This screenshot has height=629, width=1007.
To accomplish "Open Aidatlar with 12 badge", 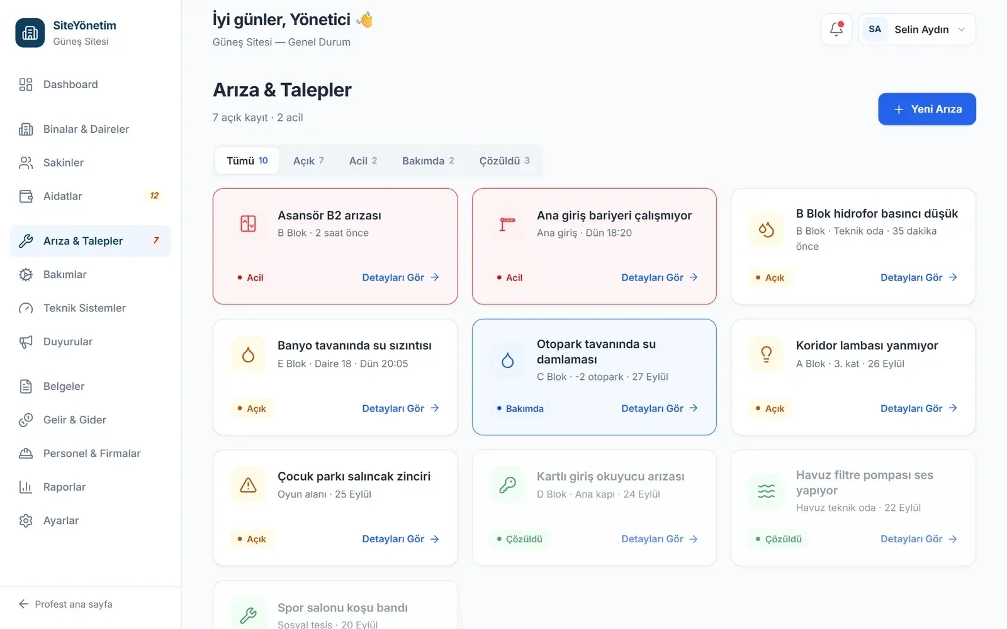I will point(91,196).
